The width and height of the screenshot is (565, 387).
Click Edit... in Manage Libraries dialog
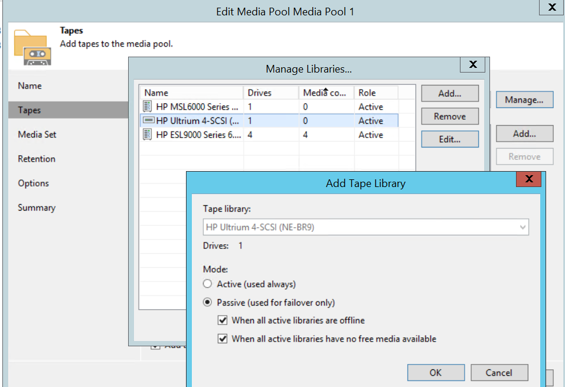point(450,139)
